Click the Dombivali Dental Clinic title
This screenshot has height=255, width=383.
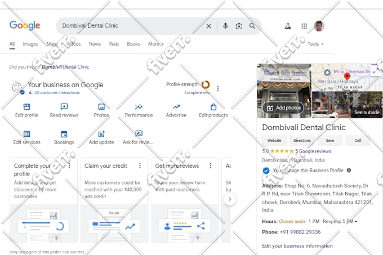coord(304,127)
